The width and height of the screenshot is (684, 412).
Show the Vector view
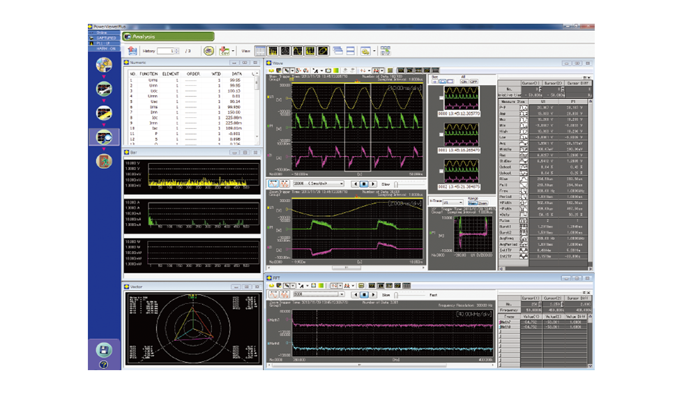pos(285,51)
